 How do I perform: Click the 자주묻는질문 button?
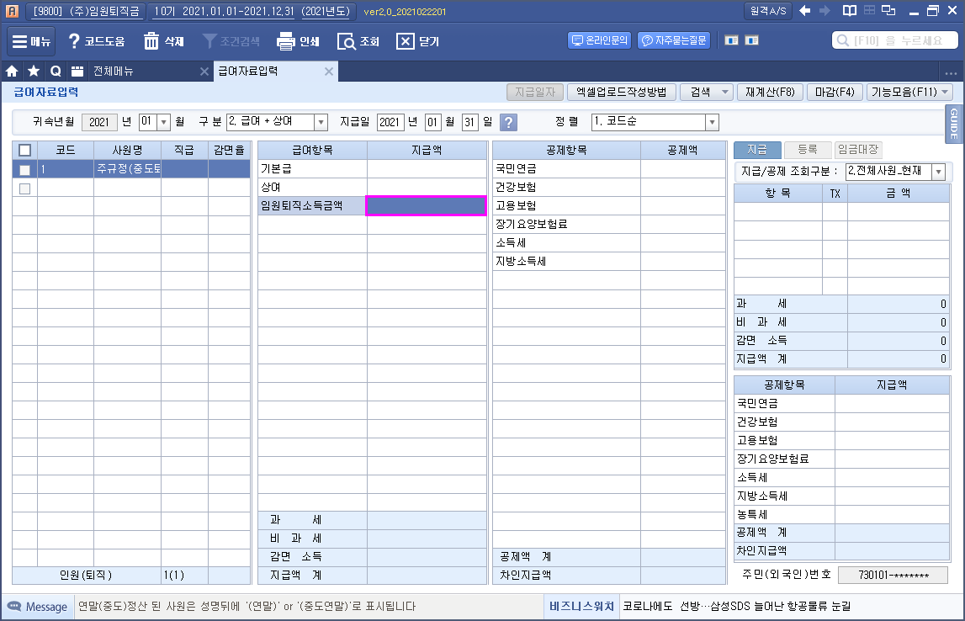pyautogui.click(x=673, y=40)
